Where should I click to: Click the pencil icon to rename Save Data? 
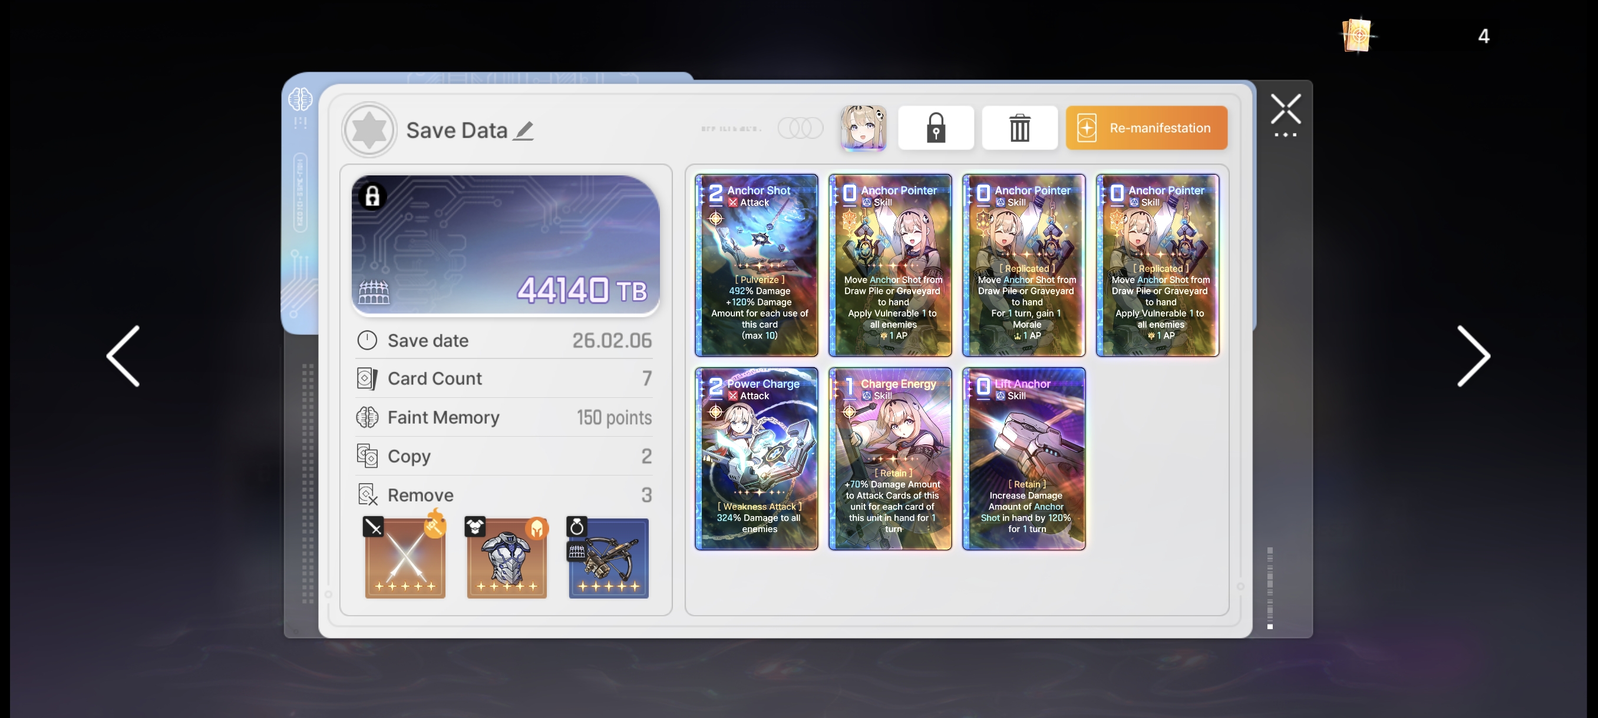pyautogui.click(x=523, y=131)
